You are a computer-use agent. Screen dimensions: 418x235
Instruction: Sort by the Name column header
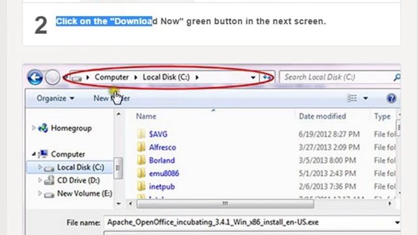coord(146,116)
